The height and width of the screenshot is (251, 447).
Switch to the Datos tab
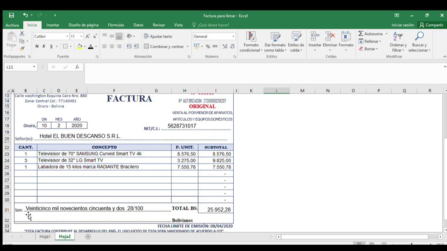(x=138, y=25)
